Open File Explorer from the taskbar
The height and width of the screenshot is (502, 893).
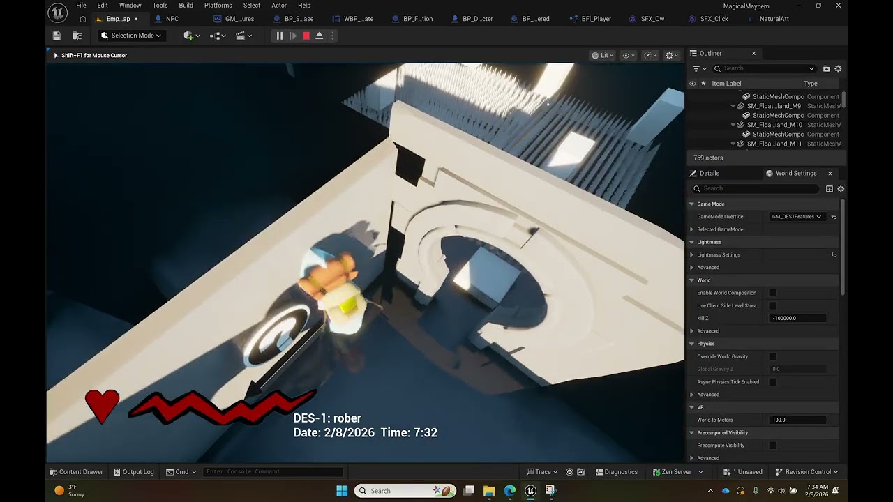tap(489, 491)
